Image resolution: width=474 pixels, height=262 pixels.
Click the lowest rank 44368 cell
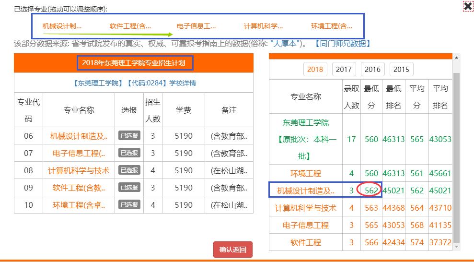tap(393, 208)
